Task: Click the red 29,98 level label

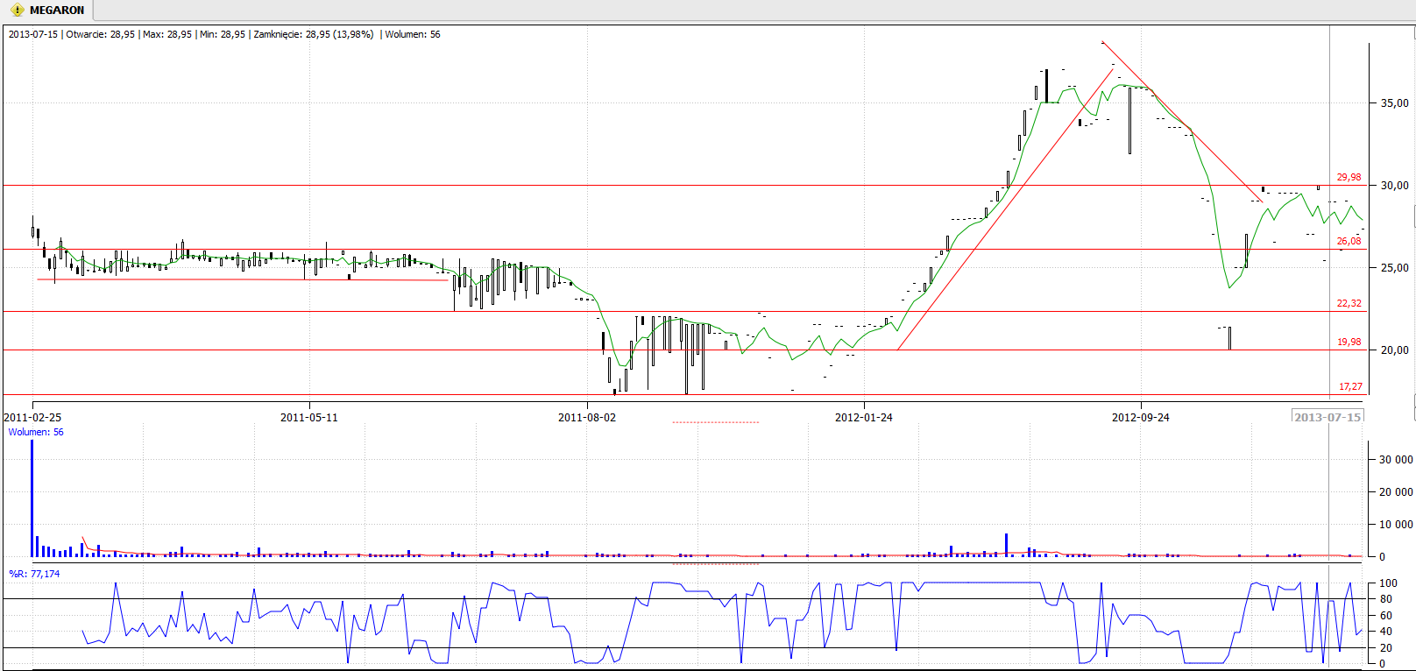Action: 1349,177
